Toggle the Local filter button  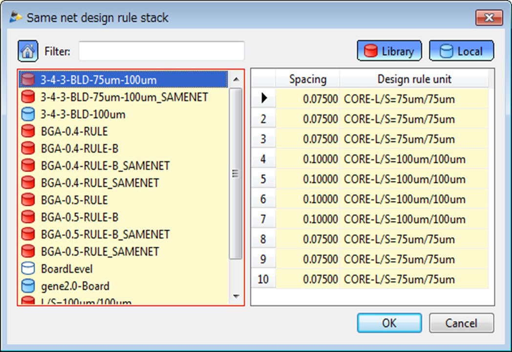point(461,51)
